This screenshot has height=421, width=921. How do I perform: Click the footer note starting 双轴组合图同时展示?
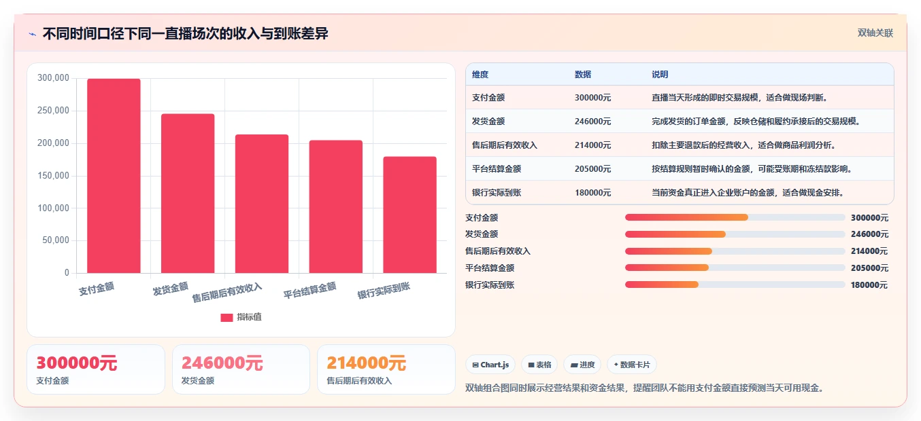(x=645, y=388)
